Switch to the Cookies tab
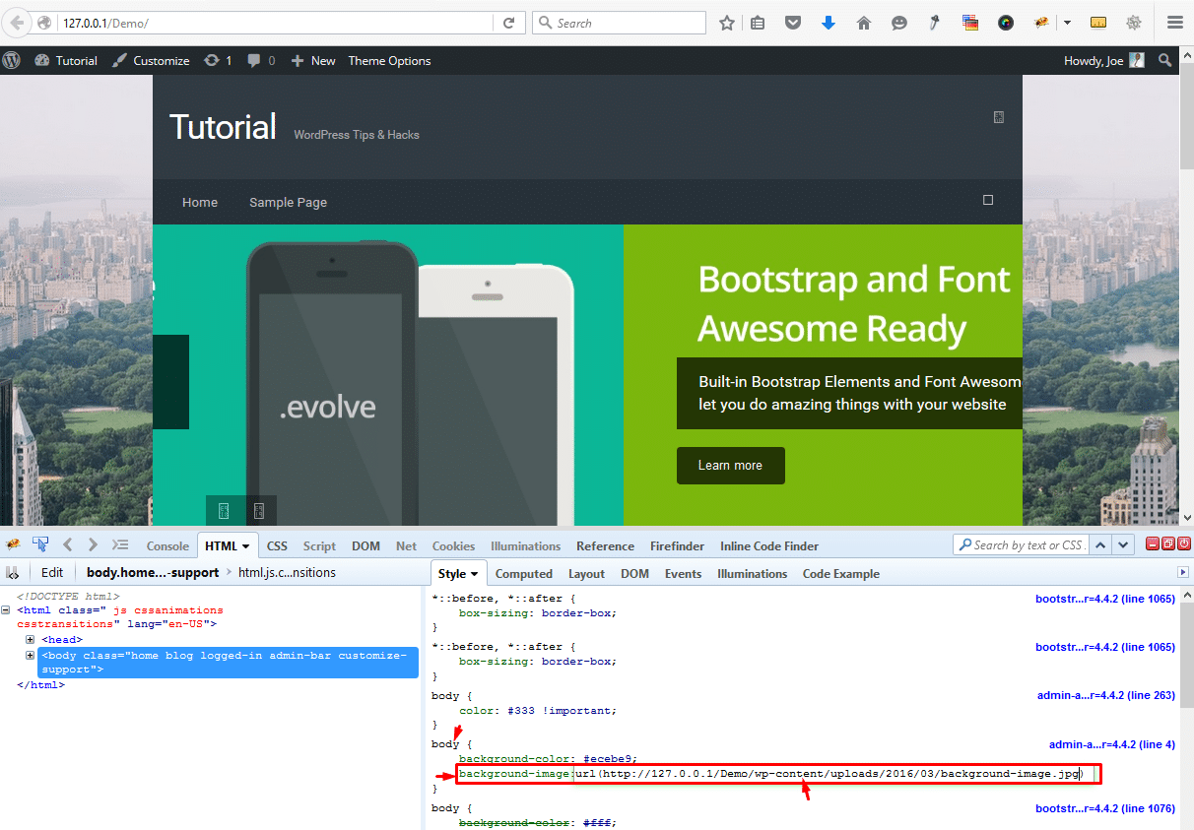 (x=453, y=546)
